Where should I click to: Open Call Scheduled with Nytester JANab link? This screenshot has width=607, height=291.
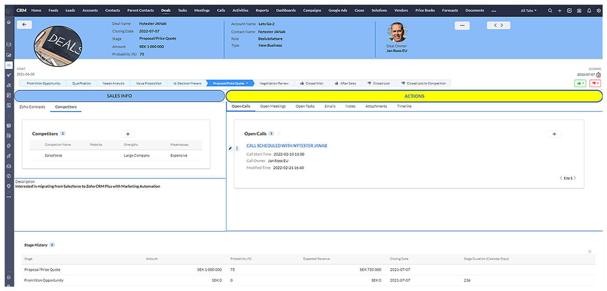click(x=286, y=146)
